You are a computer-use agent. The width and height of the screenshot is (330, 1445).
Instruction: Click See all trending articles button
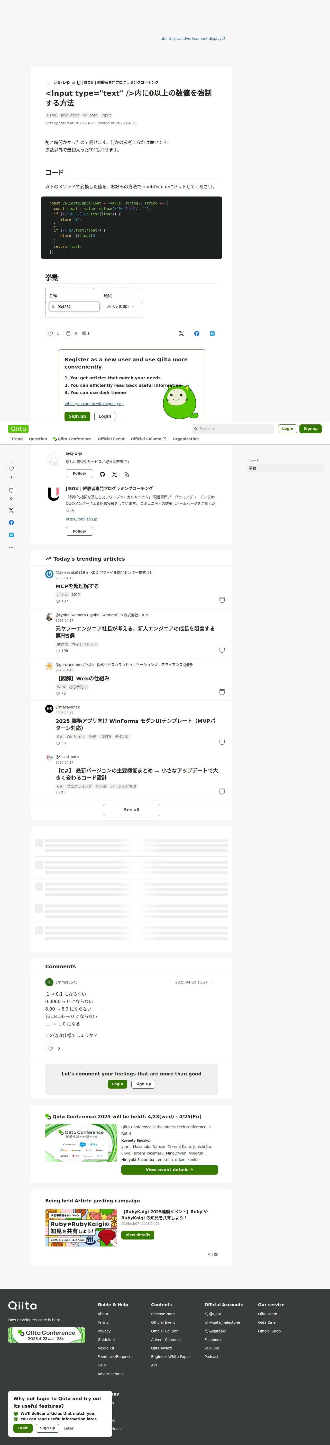pyautogui.click(x=132, y=810)
